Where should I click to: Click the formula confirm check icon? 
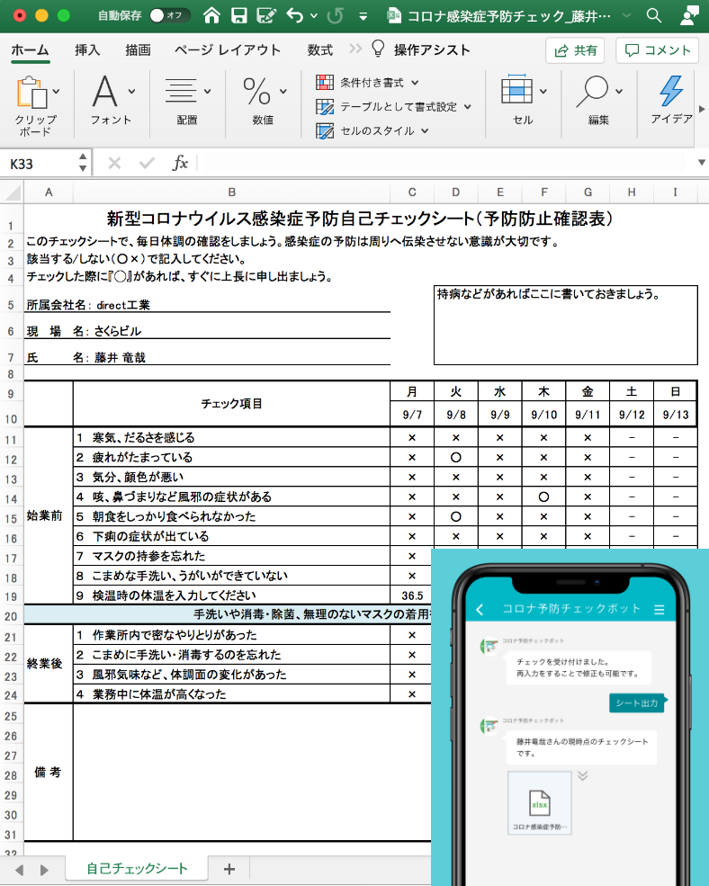click(147, 164)
